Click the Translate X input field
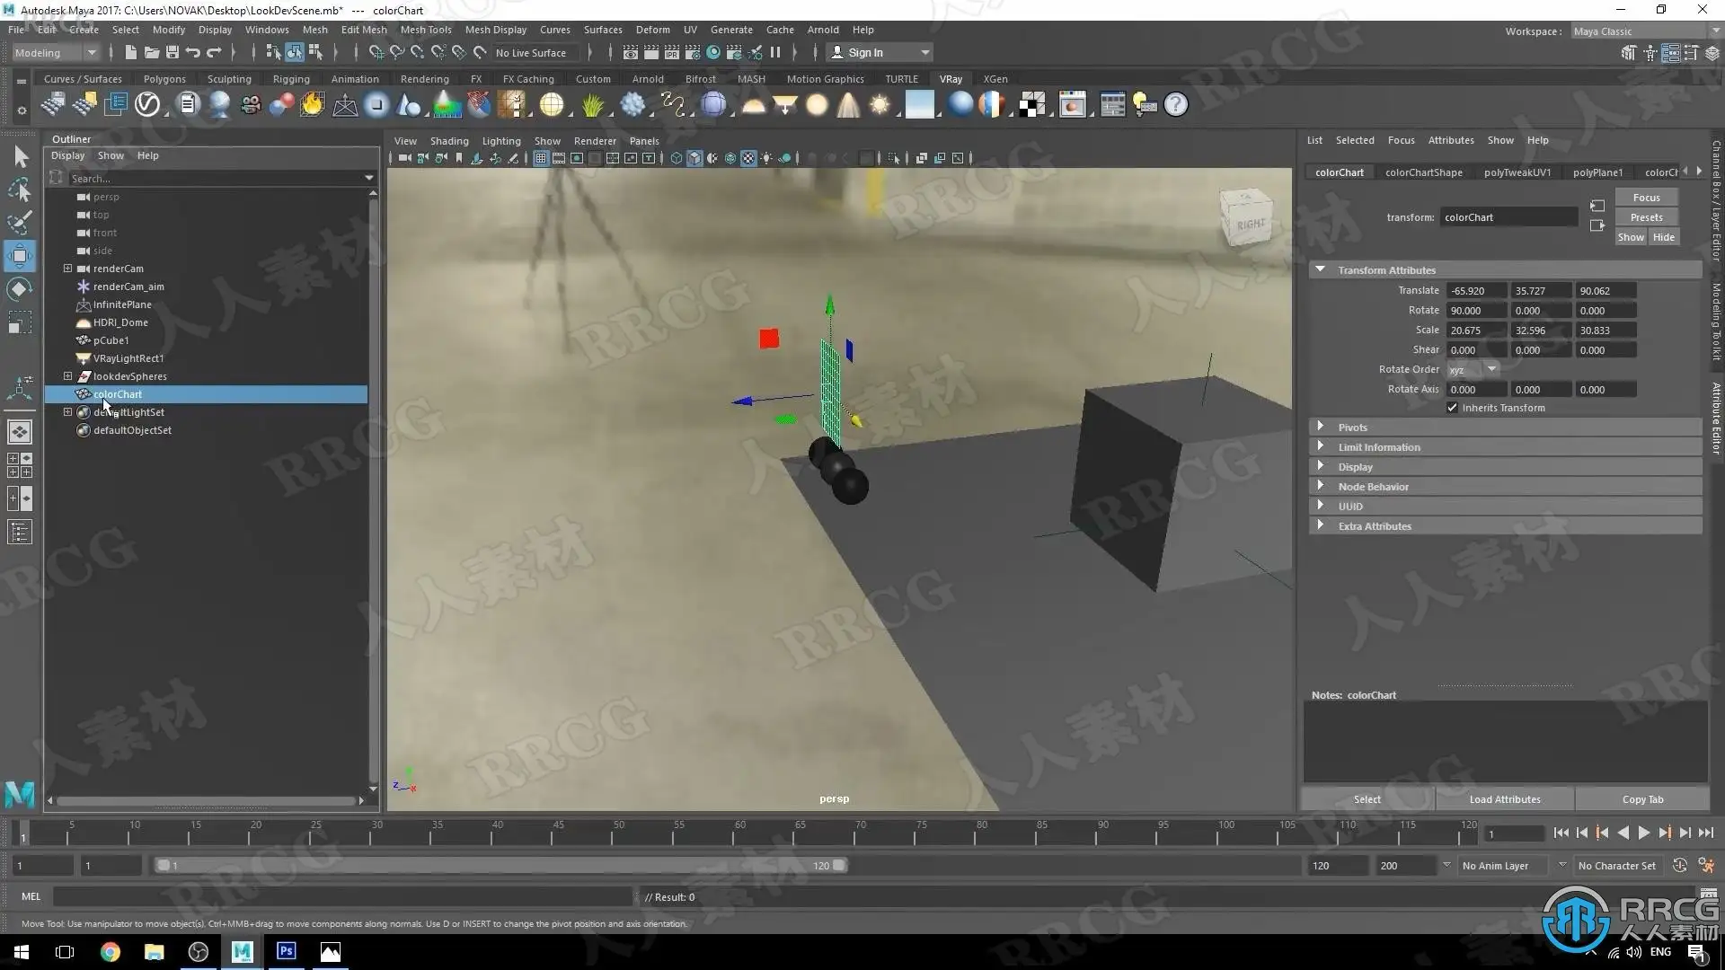 pyautogui.click(x=1474, y=291)
